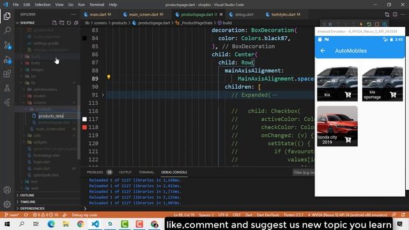The width and height of the screenshot is (409, 230).
Task: Click the Dart language mode in status bar
Action: click(x=249, y=215)
